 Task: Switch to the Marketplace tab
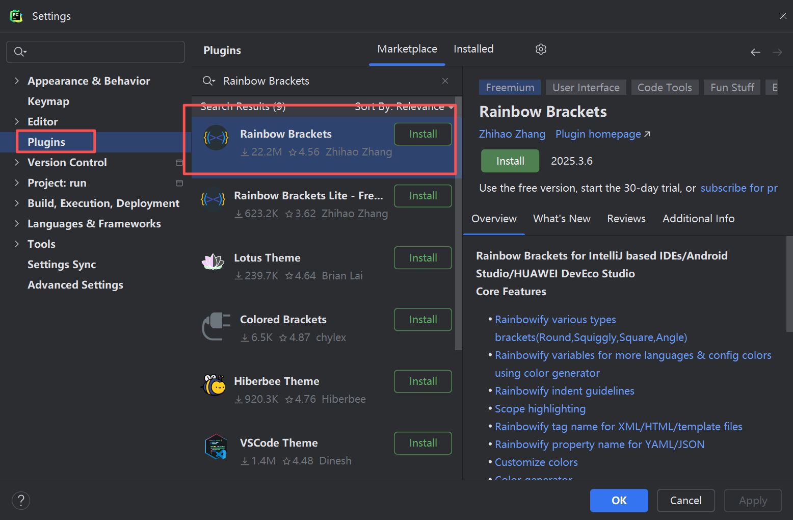[x=407, y=49]
